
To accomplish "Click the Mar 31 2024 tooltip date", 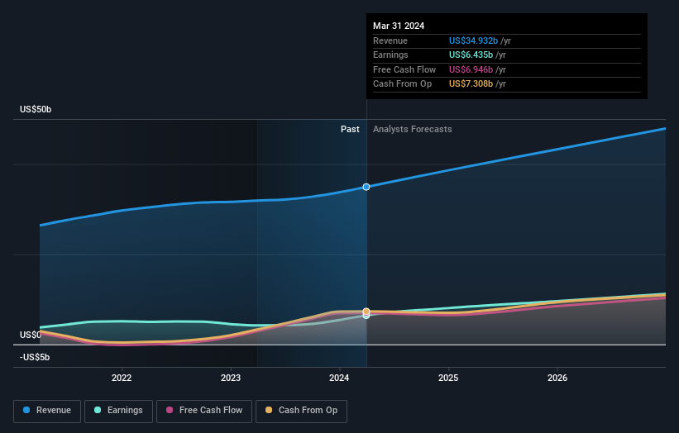I will pyautogui.click(x=399, y=26).
